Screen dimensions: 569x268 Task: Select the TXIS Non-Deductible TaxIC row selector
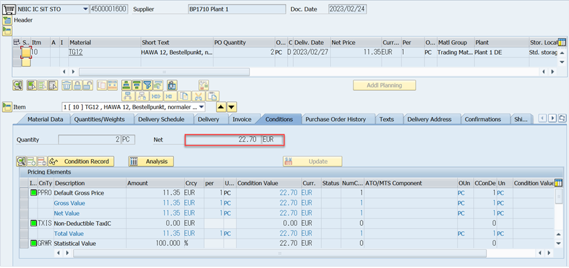click(23, 223)
